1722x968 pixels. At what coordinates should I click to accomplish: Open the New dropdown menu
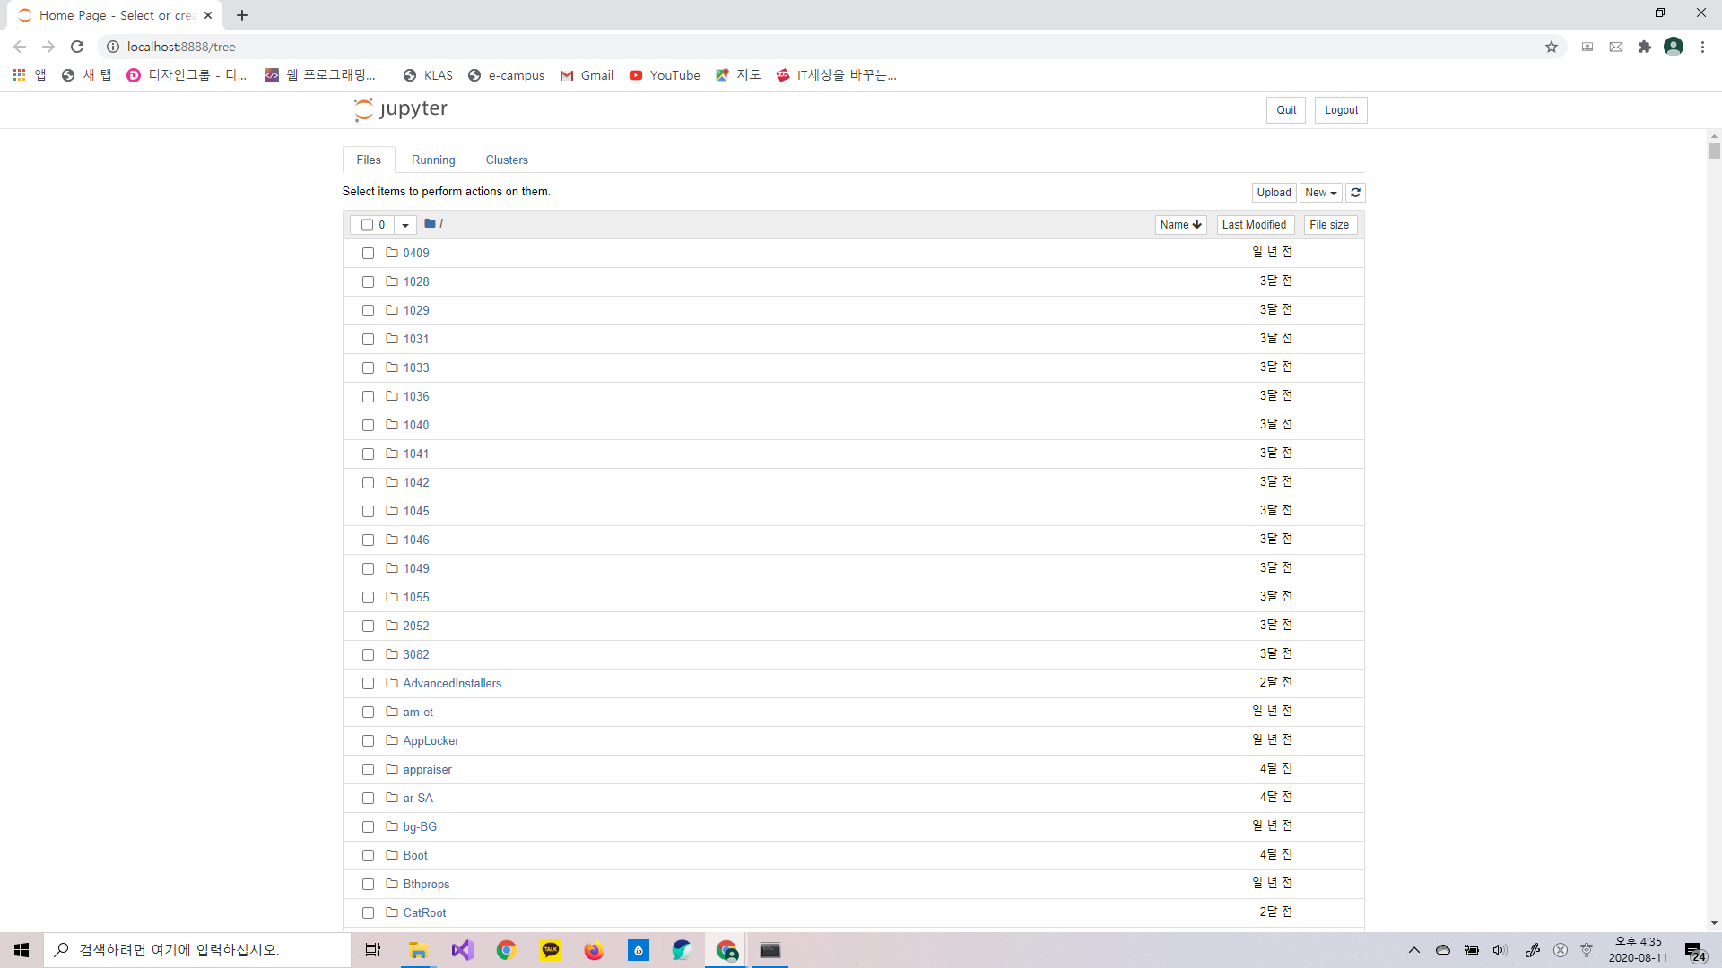click(1320, 193)
